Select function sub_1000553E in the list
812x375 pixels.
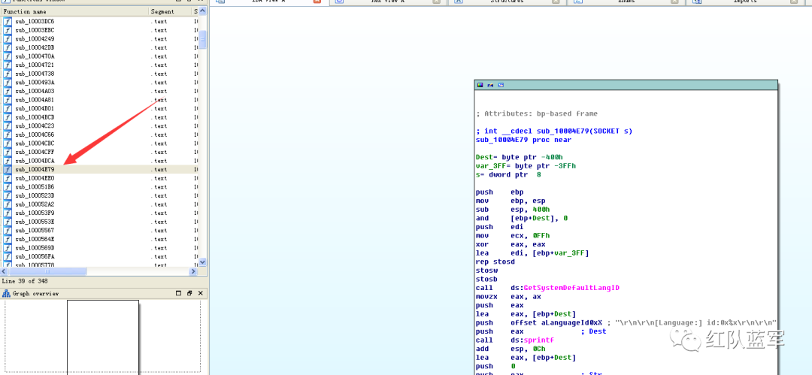coord(99,222)
